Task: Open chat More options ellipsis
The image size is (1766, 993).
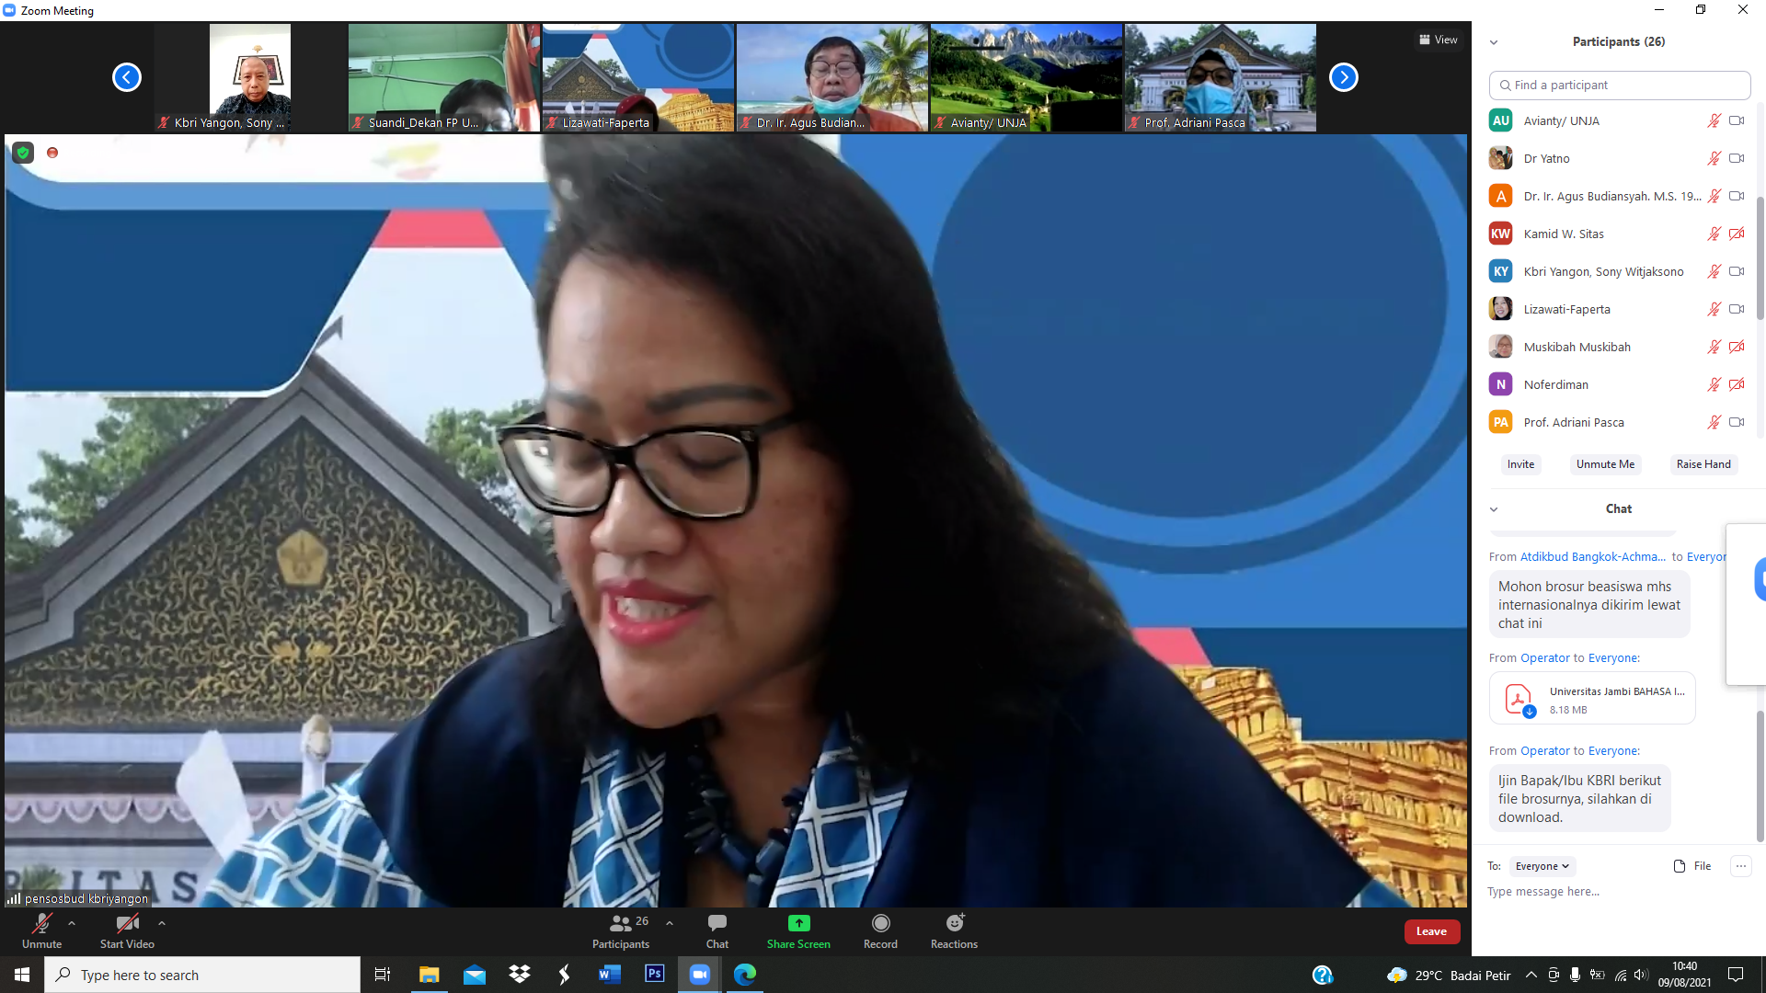Action: 1740,866
